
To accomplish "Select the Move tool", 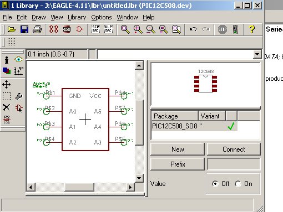I will [7, 85].
